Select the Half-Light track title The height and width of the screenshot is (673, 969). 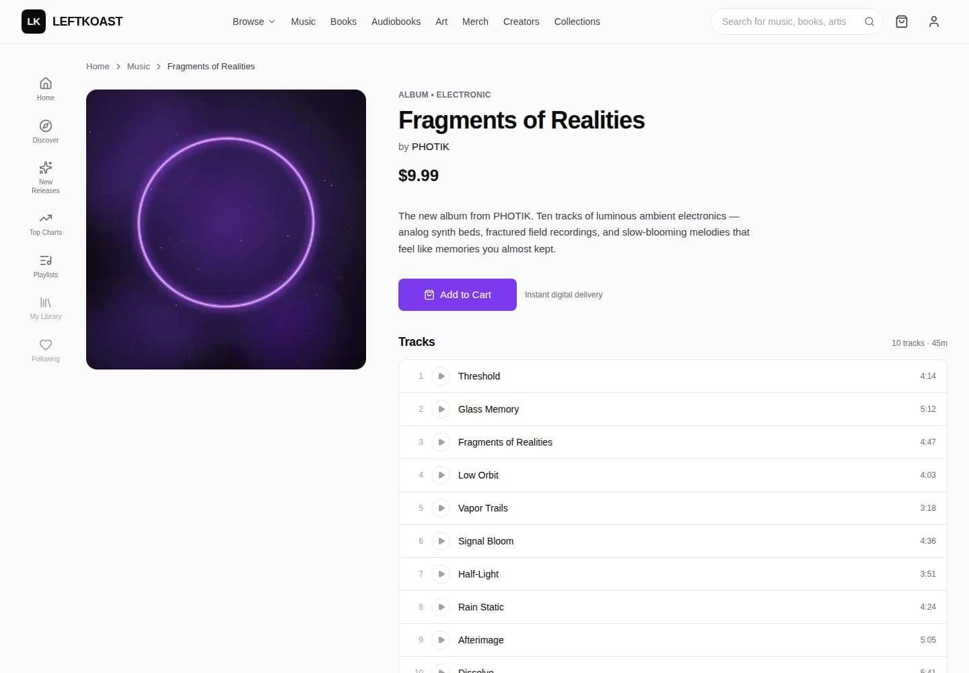pos(478,574)
